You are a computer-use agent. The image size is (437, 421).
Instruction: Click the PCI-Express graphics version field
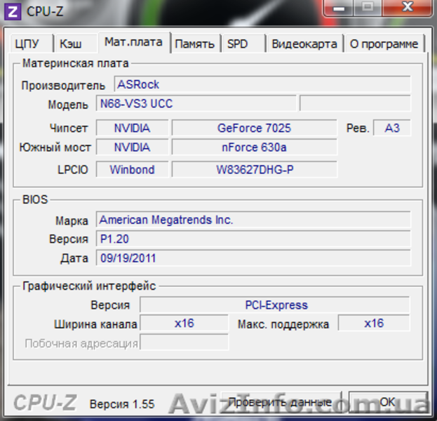(x=275, y=305)
